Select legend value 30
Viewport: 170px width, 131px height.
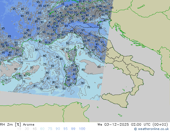27,129
